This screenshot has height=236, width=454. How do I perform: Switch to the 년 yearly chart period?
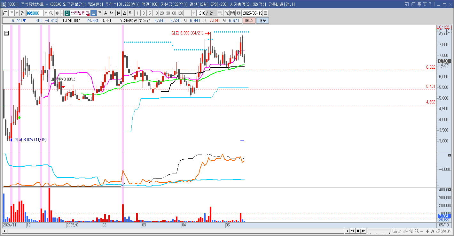click(x=112, y=13)
